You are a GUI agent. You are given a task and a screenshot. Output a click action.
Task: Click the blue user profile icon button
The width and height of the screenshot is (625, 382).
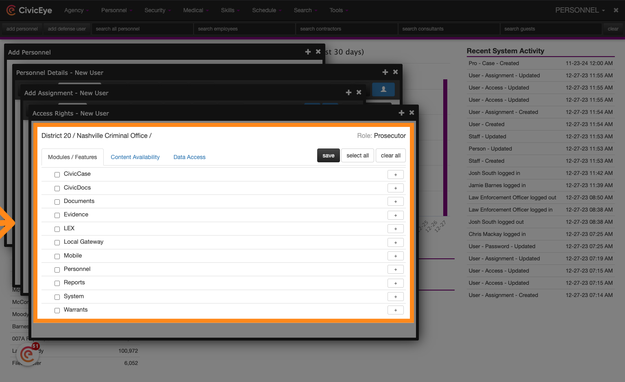coord(383,89)
